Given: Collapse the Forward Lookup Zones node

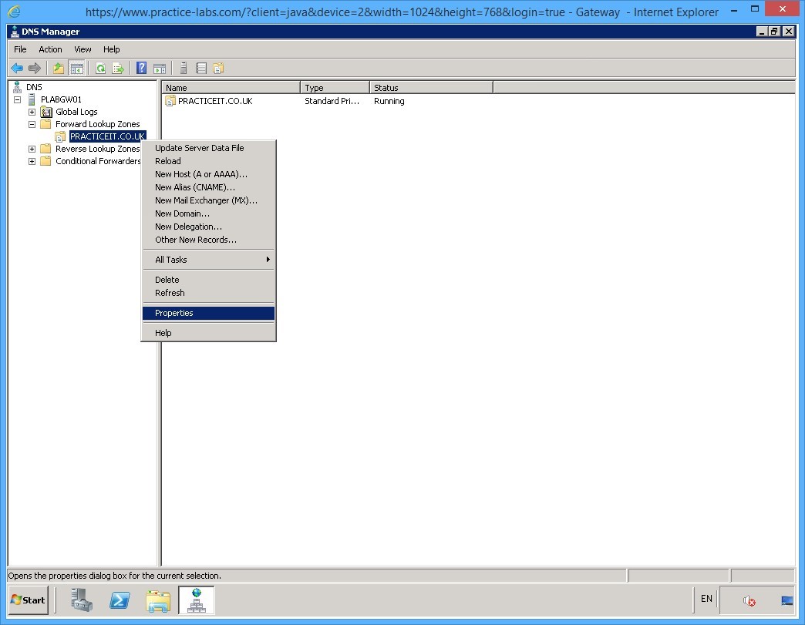Looking at the screenshot, I should 31,124.
